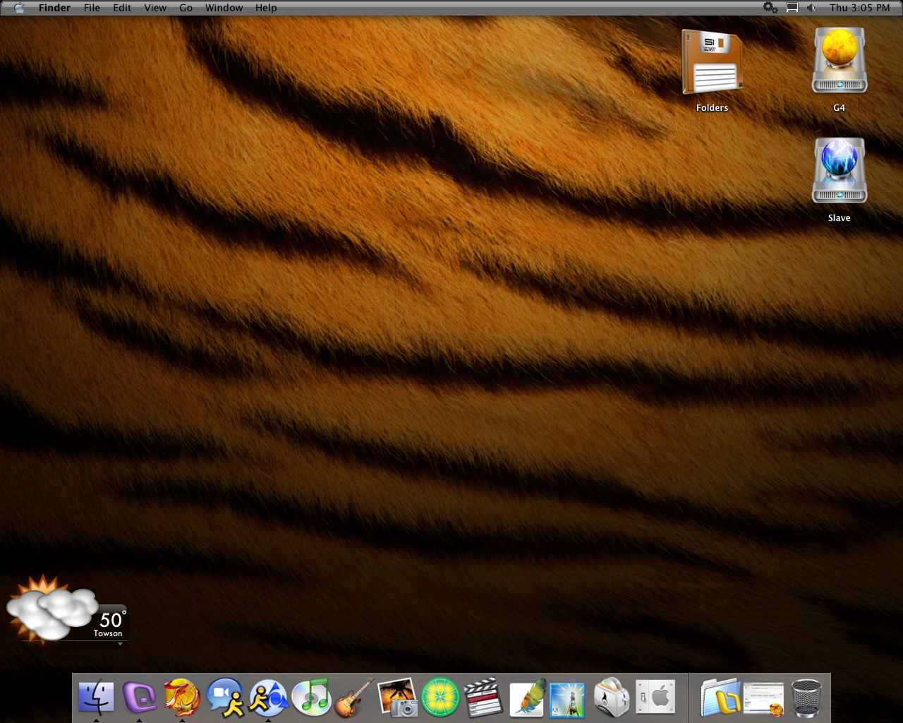Click the gears menu bar icon
This screenshot has height=723, width=903.
[x=770, y=8]
